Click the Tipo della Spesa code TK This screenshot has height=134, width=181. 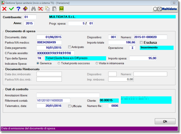pyautogui.click(x=40, y=58)
